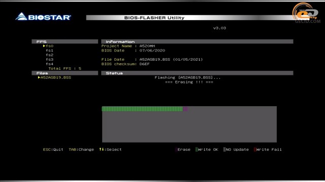Click the File Date value A52ASB19.BSS (01/05/2021)
The image size is (325, 182).
pos(171,60)
